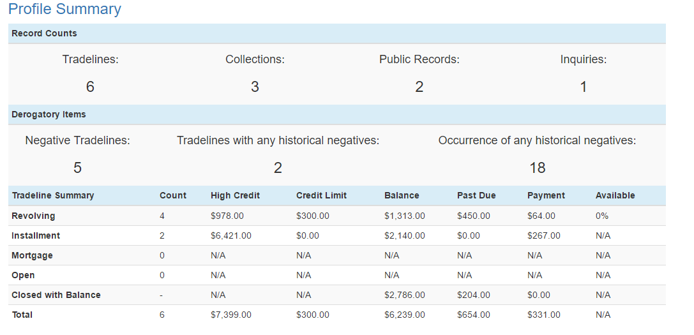
Task: Click Installment credit limit $0.00
Action: [308, 236]
